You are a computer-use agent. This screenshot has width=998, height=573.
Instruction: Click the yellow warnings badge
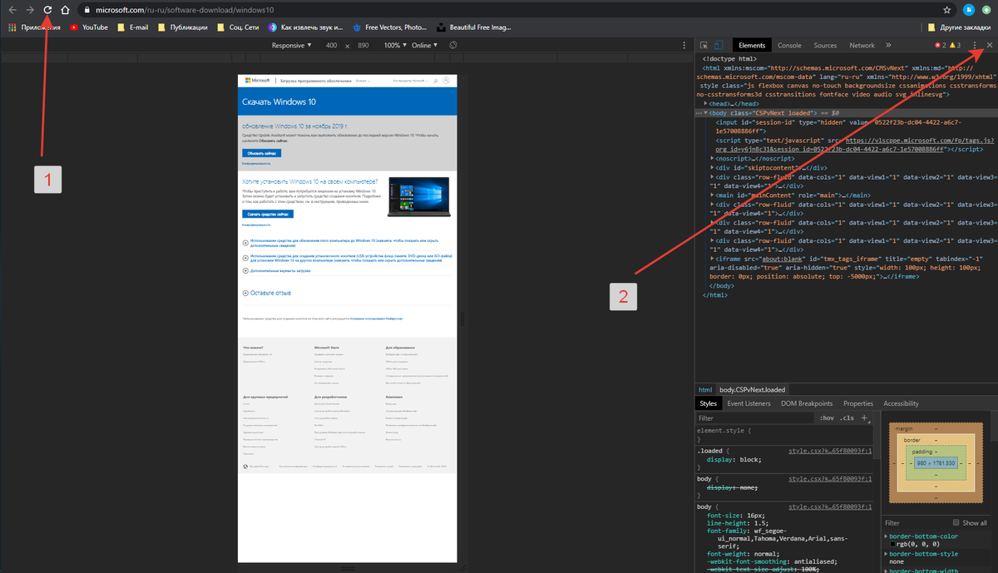click(951, 45)
